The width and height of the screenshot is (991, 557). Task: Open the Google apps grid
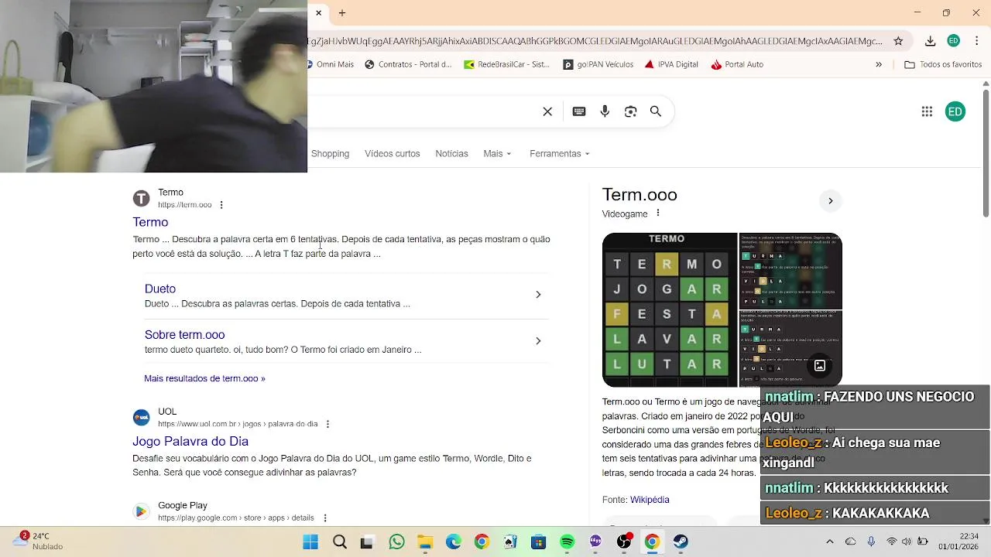927,111
